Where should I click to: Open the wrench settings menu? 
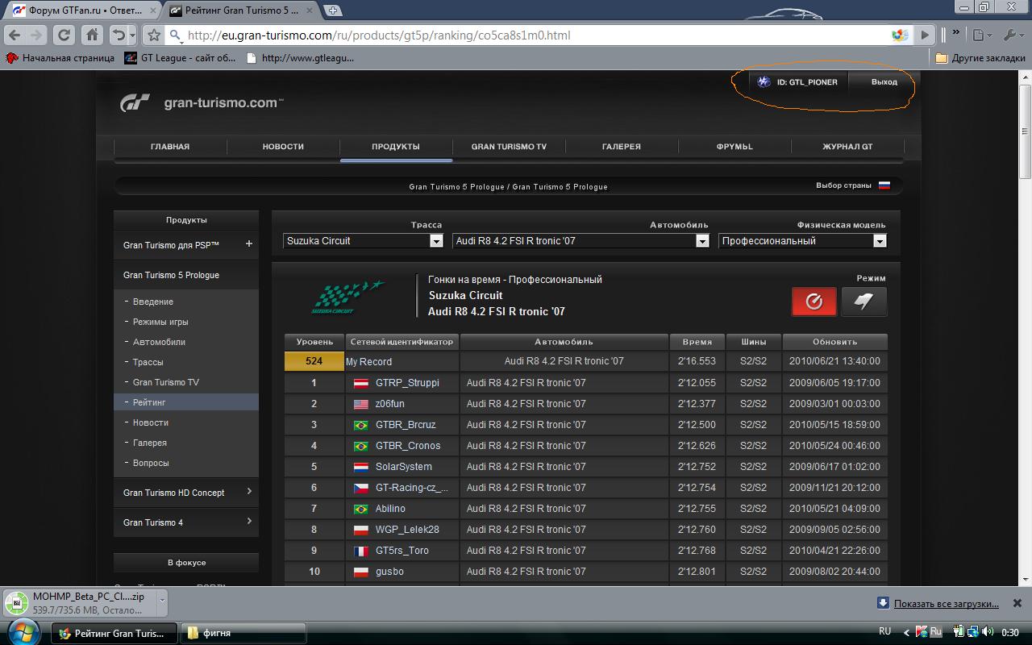click(1012, 35)
